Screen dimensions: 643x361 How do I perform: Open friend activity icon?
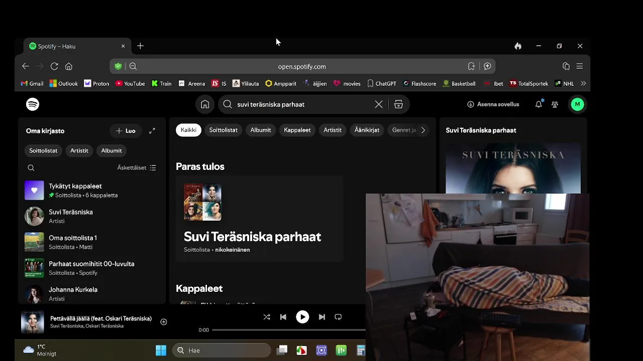[x=555, y=104]
